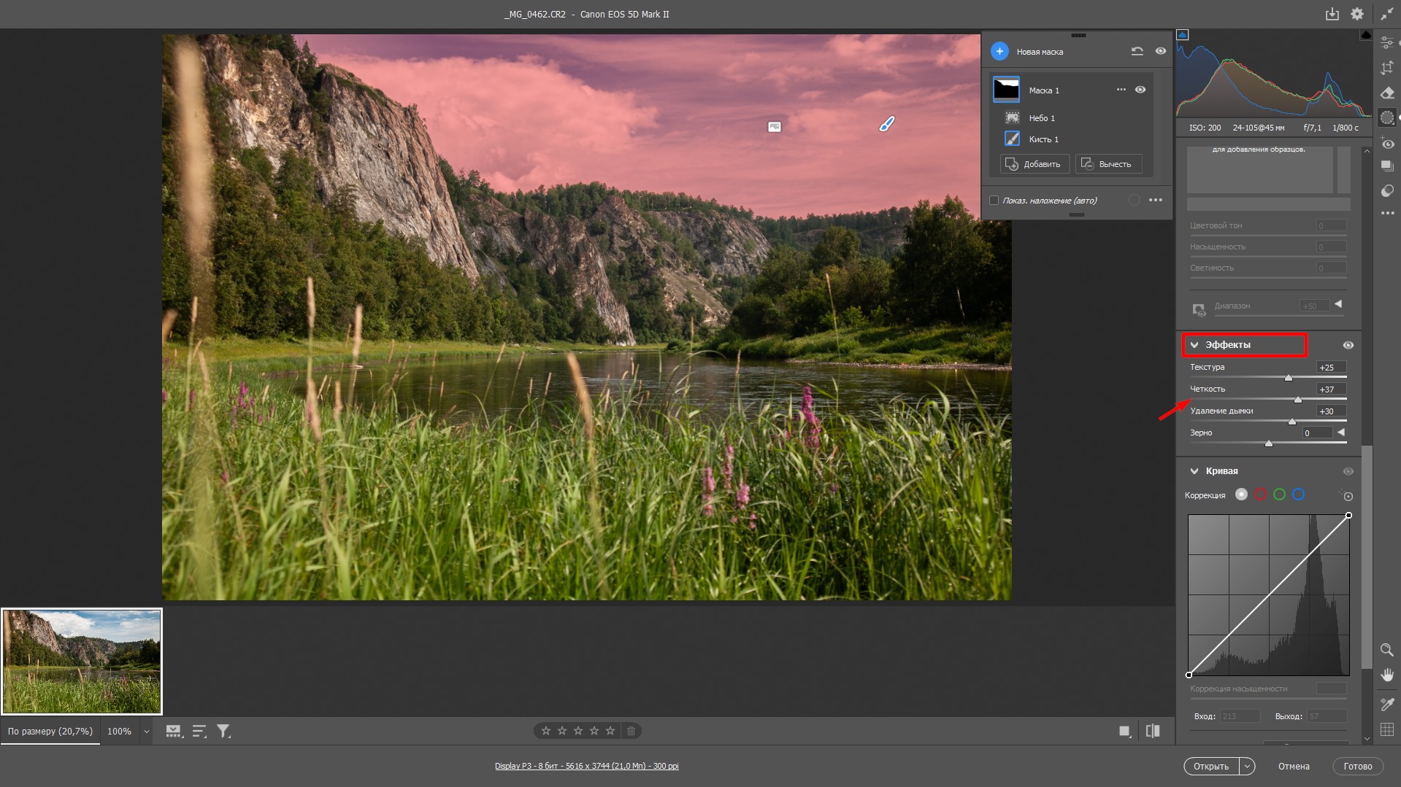Toggle before/after split view icon

(x=1153, y=731)
